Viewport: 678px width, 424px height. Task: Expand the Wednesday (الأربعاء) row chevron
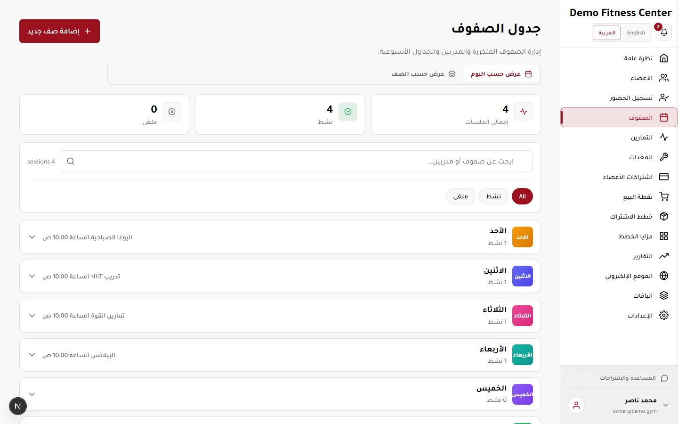click(x=32, y=355)
